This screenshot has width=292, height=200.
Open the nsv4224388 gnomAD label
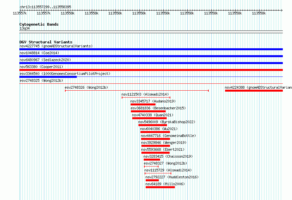[258, 87]
